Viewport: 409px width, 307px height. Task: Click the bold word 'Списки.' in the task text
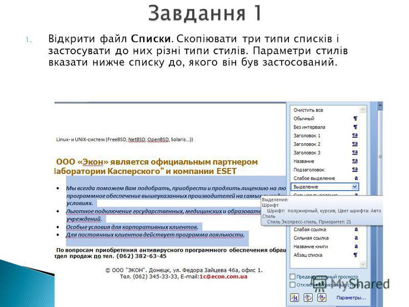[x=152, y=39]
